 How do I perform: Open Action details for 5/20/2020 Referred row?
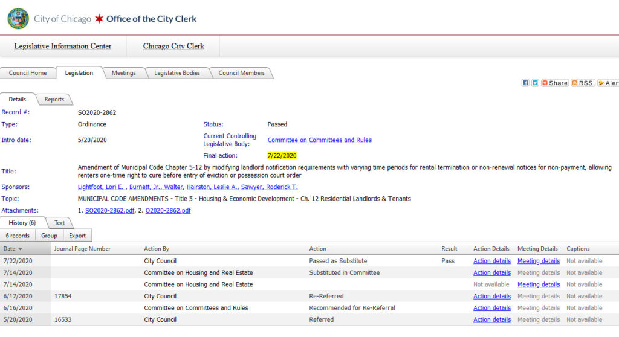tap(492, 320)
